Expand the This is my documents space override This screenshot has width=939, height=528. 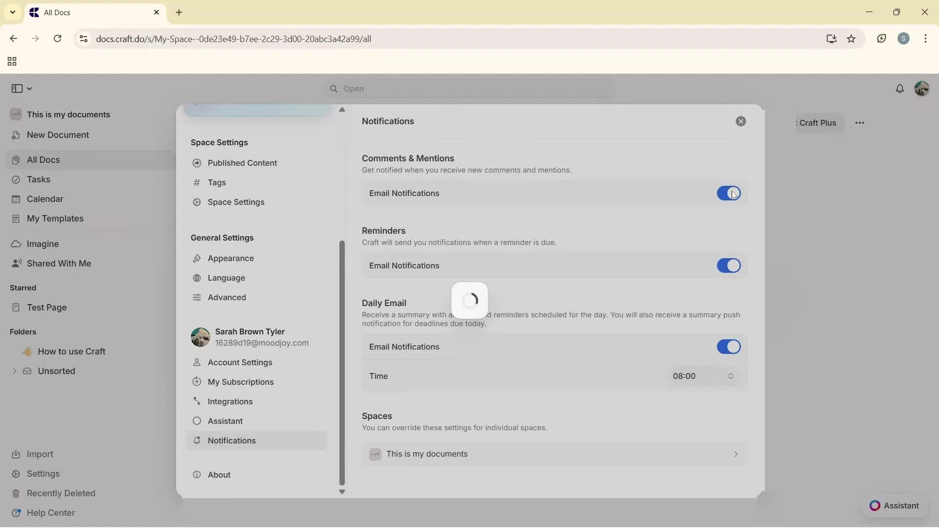point(555,454)
